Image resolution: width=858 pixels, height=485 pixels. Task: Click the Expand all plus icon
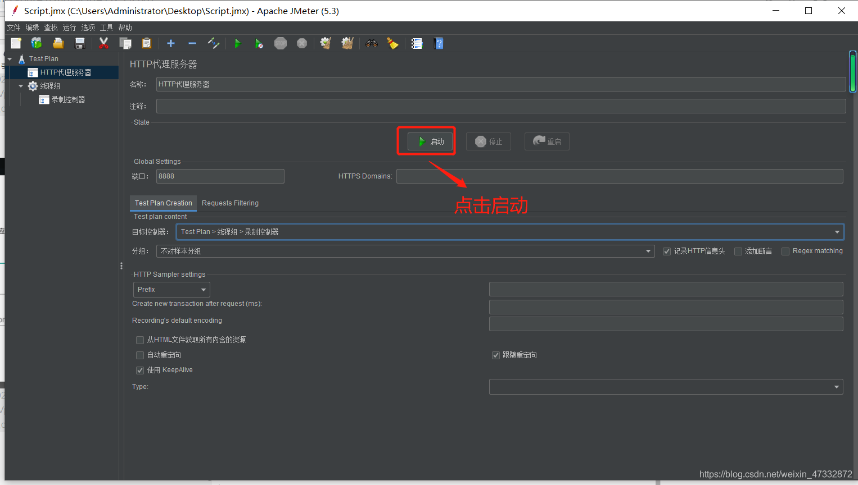[171, 43]
